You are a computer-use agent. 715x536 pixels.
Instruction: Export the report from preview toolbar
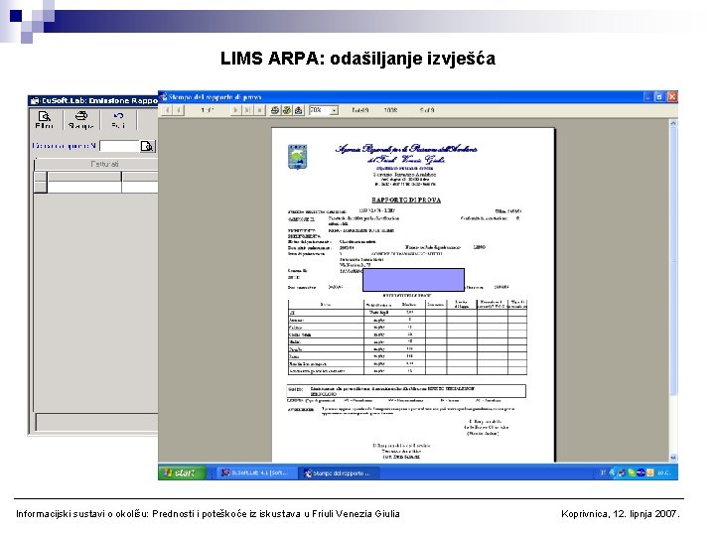(299, 110)
